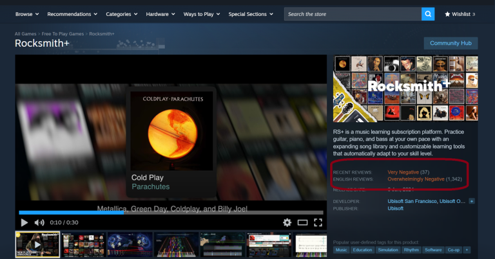Click the Coldplay Parachutes album cover in the video
Image resolution: width=495 pixels, height=259 pixels.
pos(171,131)
